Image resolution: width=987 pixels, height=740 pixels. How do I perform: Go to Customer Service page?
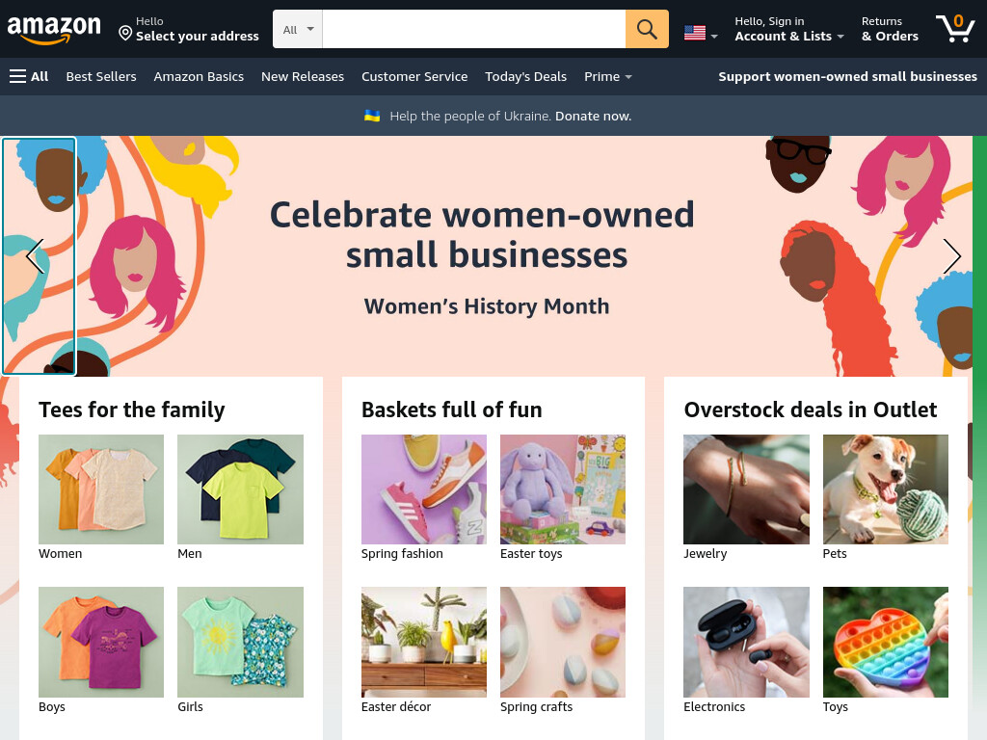click(x=414, y=77)
